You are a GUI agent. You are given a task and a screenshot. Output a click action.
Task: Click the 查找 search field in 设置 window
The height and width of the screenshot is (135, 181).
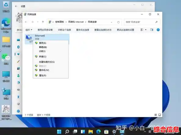(19, 30)
